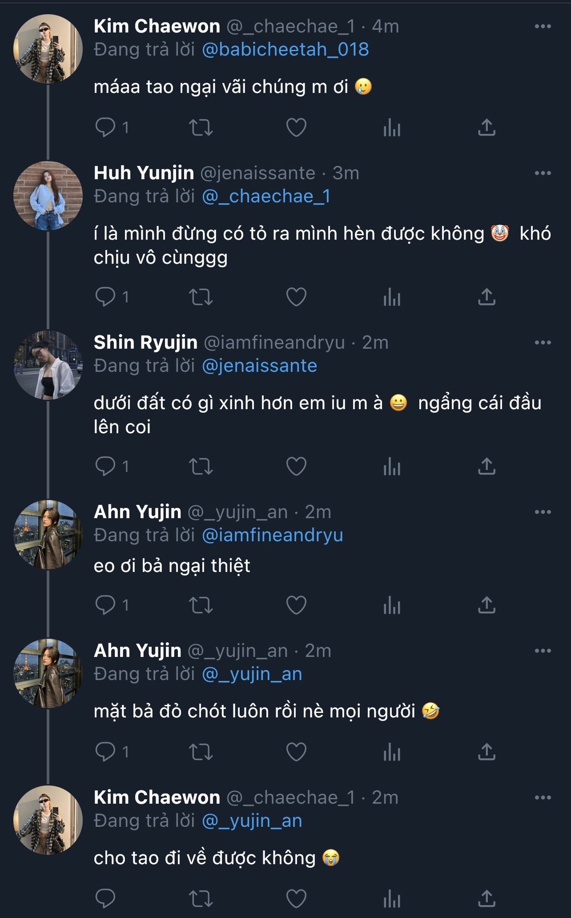Like Huh Yunjin's tweet
Viewport: 571px width, 918px height.
296,297
